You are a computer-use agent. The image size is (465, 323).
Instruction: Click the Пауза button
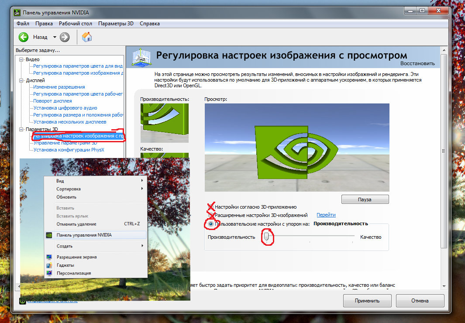[365, 199]
